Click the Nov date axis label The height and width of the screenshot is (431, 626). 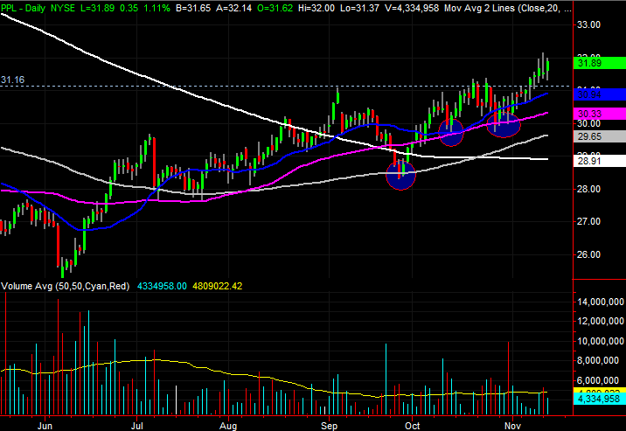pyautogui.click(x=512, y=426)
